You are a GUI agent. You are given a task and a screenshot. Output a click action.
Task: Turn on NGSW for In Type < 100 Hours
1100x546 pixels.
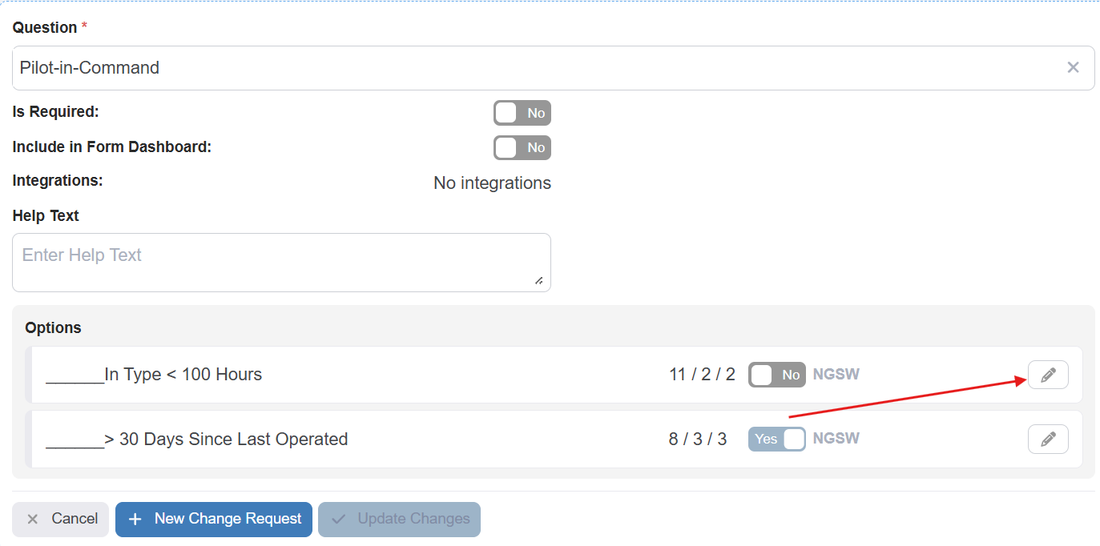coord(776,375)
